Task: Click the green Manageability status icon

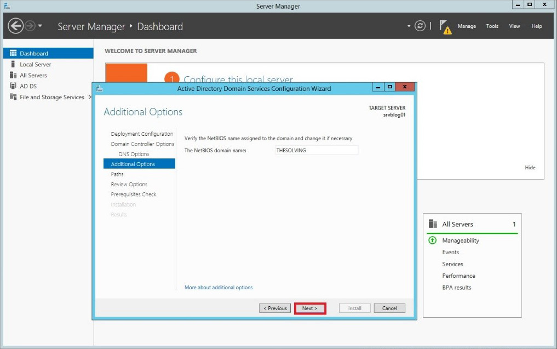Action: click(x=433, y=241)
